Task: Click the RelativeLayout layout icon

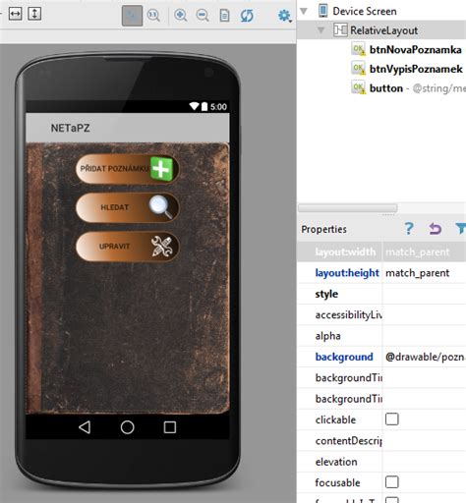Action: [x=340, y=29]
